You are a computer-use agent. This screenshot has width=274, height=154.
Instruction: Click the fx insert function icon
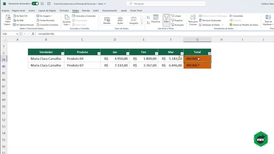pos(33,34)
